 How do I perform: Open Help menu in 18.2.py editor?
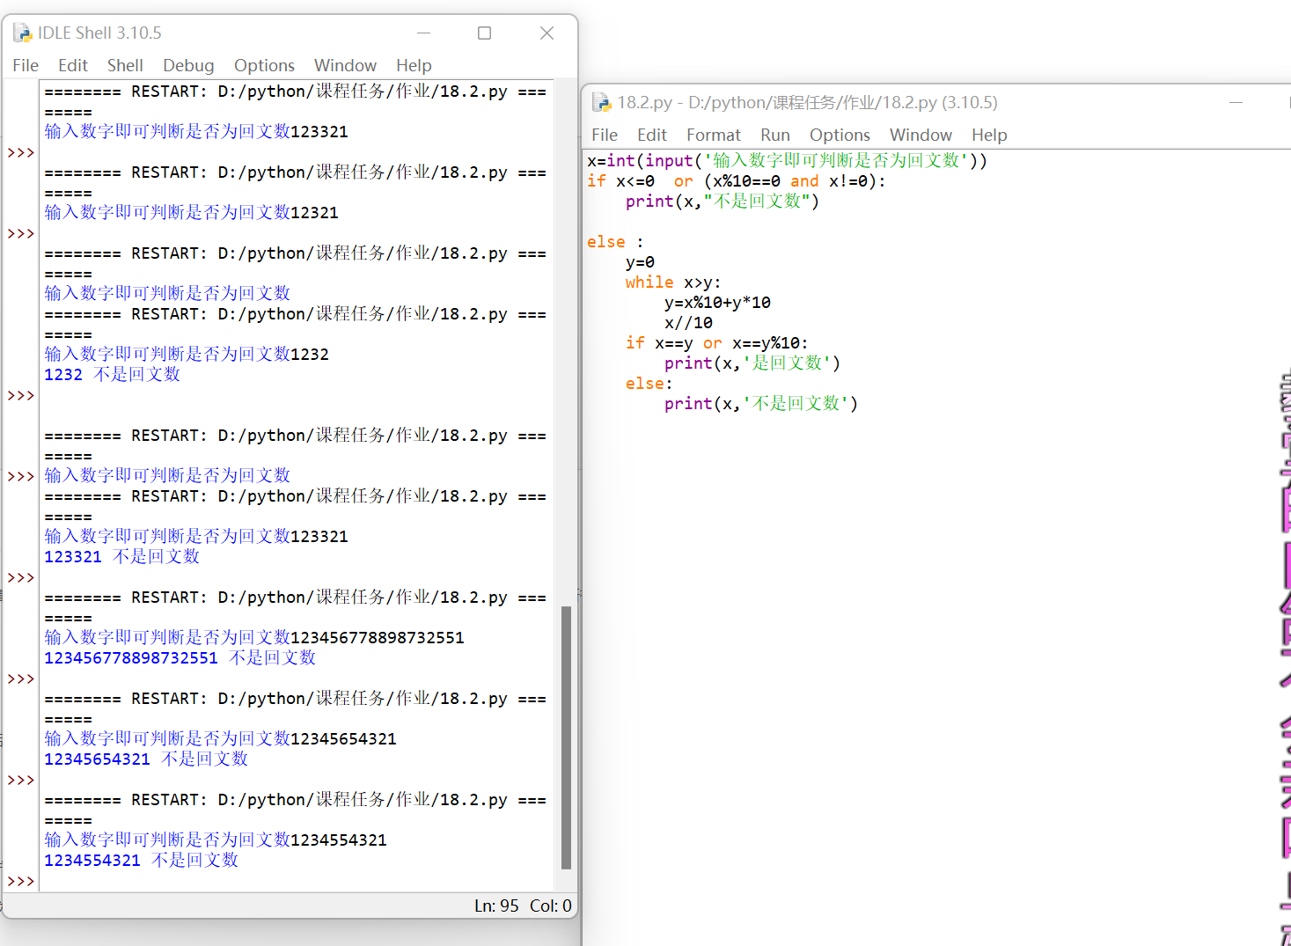989,135
